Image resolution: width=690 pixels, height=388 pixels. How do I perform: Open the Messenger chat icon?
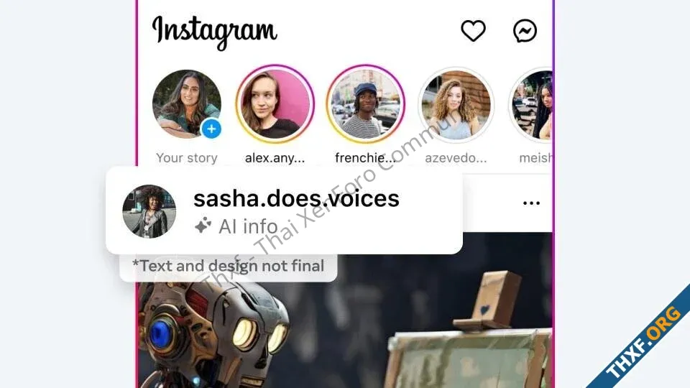coord(525,31)
